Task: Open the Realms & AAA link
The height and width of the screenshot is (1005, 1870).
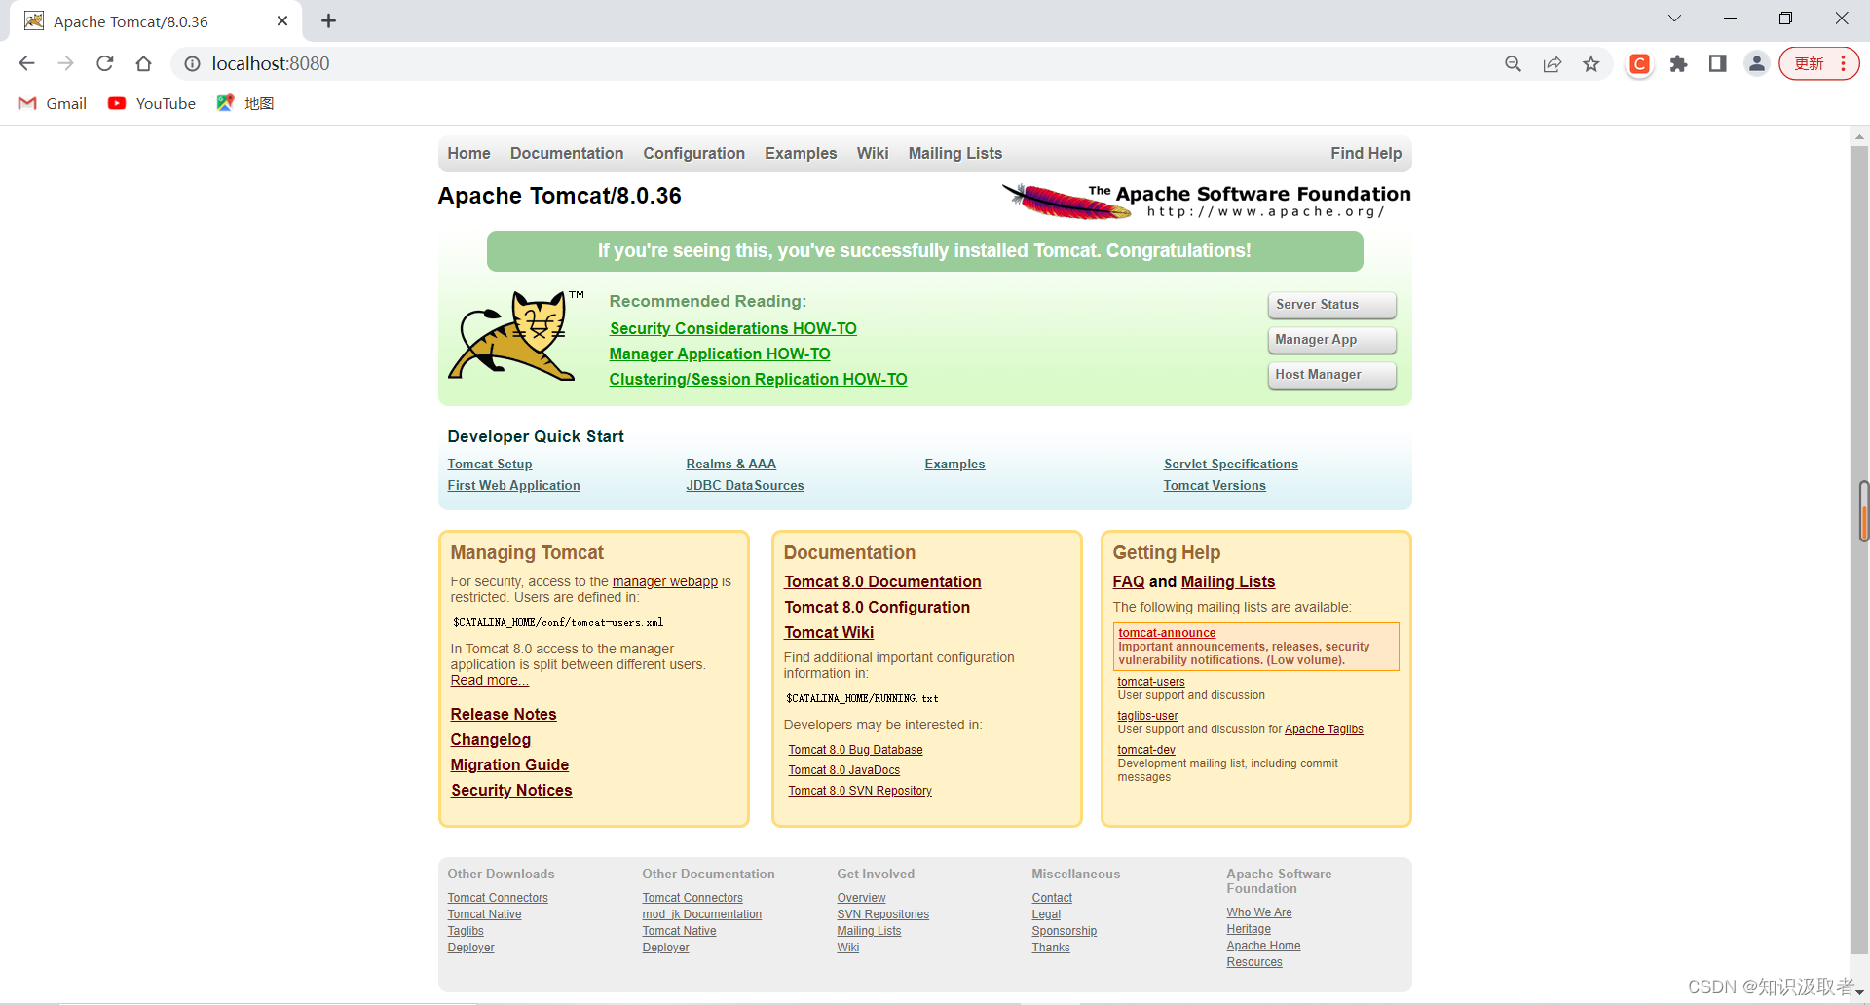Action: pyautogui.click(x=730, y=464)
